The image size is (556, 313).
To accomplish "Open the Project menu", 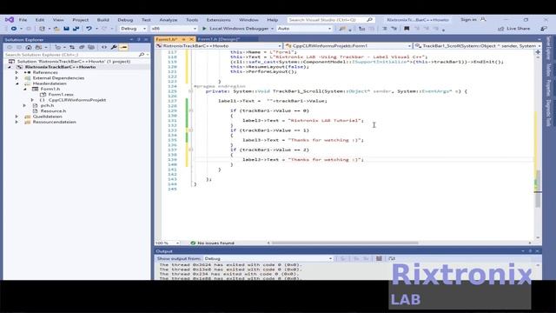I will pos(81,20).
